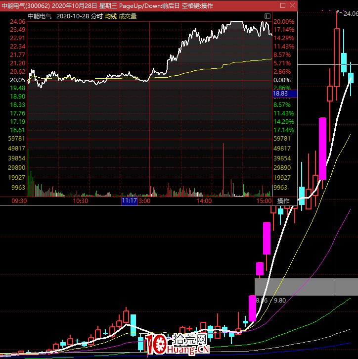
Task: Click the 空格键:操作 hint in title bar
Action: (x=197, y=5)
